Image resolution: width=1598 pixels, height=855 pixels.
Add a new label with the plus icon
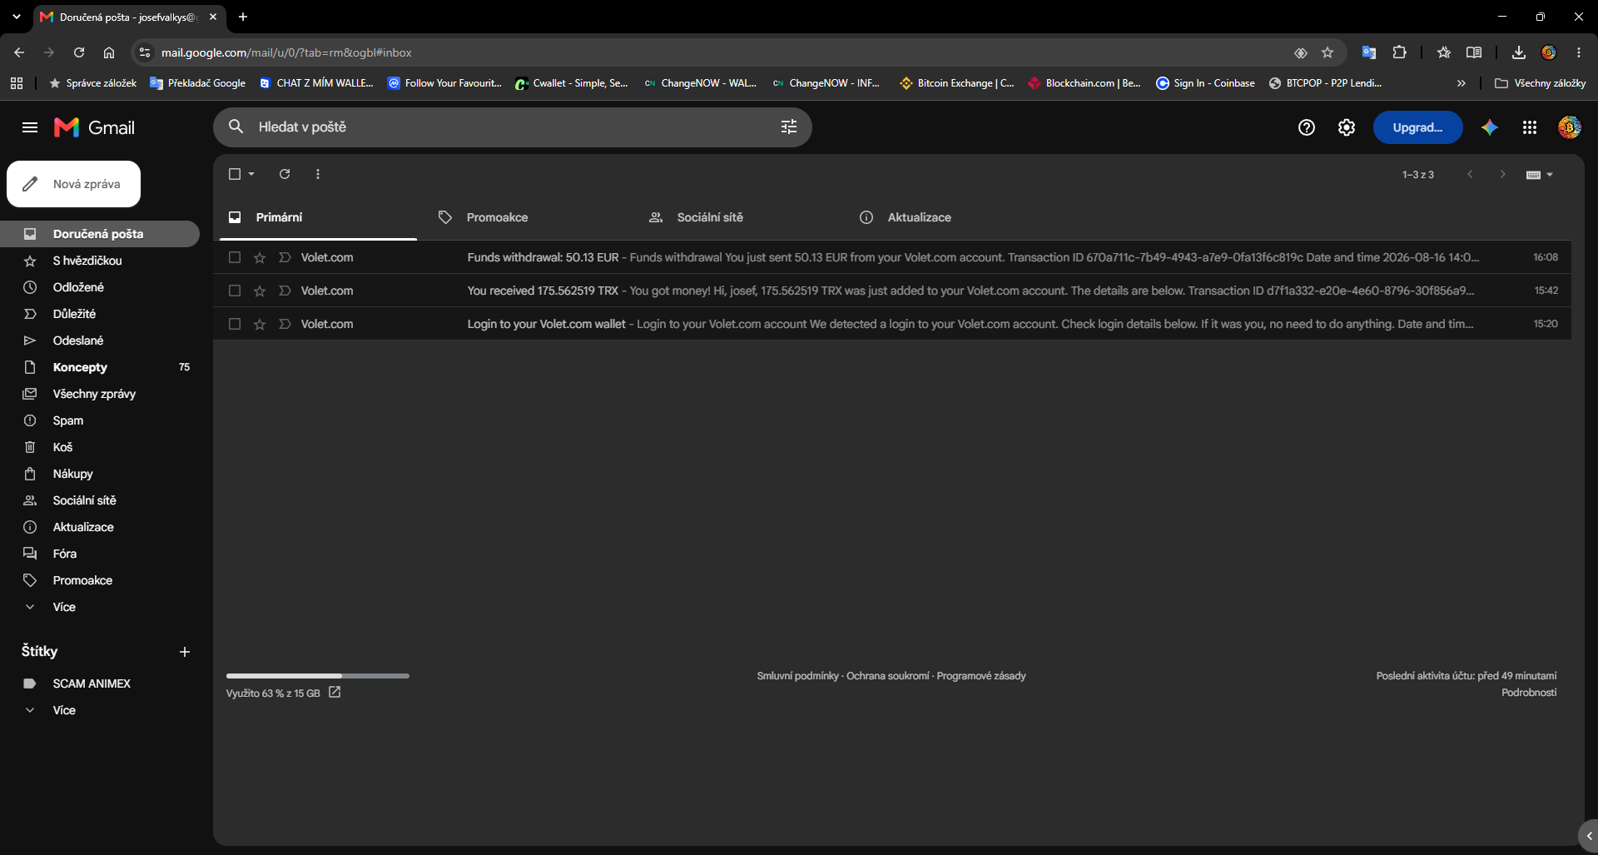[x=185, y=652]
